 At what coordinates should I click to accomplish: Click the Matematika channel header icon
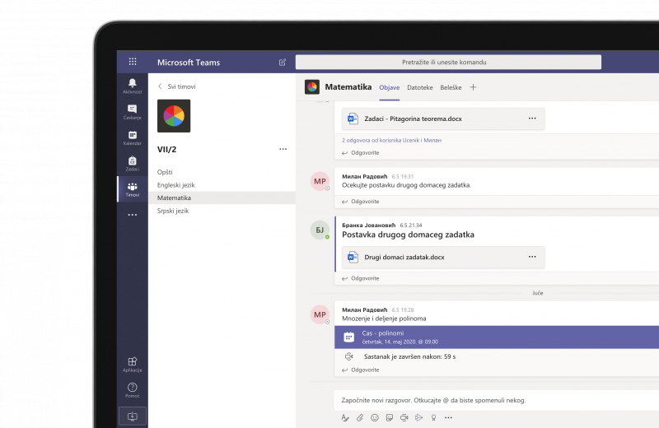[312, 87]
